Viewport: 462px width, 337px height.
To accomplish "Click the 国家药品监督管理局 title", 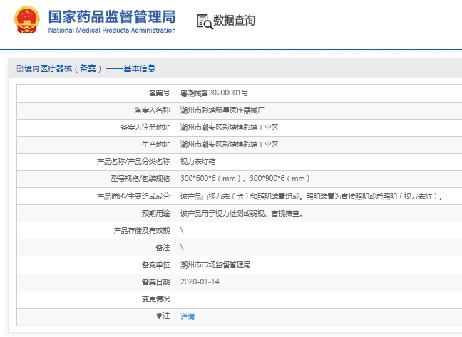I will pyautogui.click(x=112, y=16).
